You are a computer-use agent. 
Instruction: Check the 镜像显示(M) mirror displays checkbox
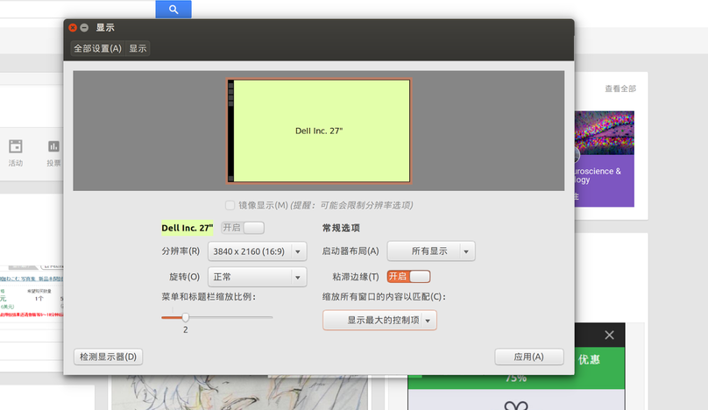point(230,206)
